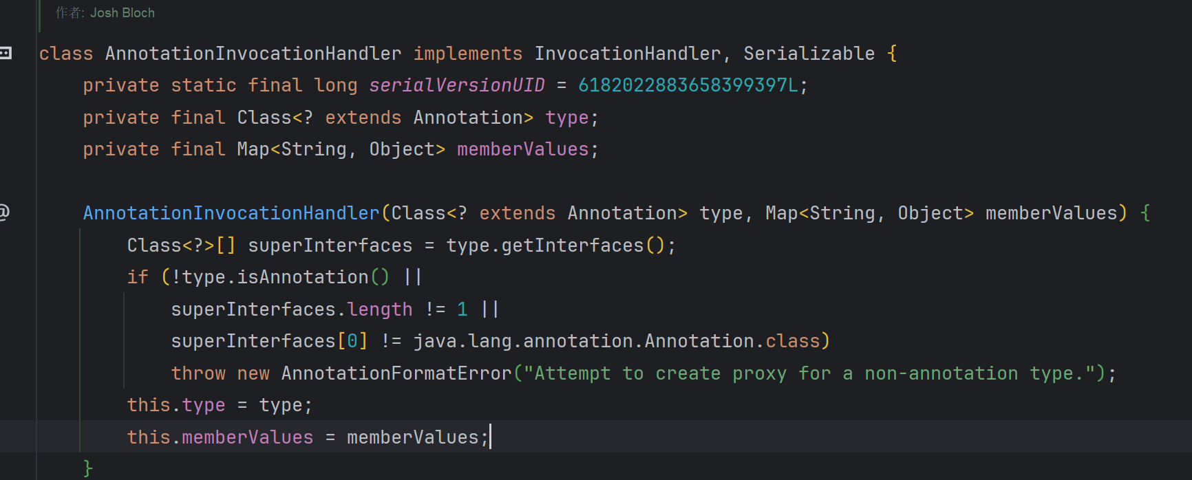Click the constructor's closing green brace
This screenshot has height=480, width=1192.
tap(87, 468)
